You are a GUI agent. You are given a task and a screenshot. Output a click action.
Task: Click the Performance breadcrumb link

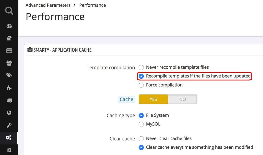click(x=93, y=5)
